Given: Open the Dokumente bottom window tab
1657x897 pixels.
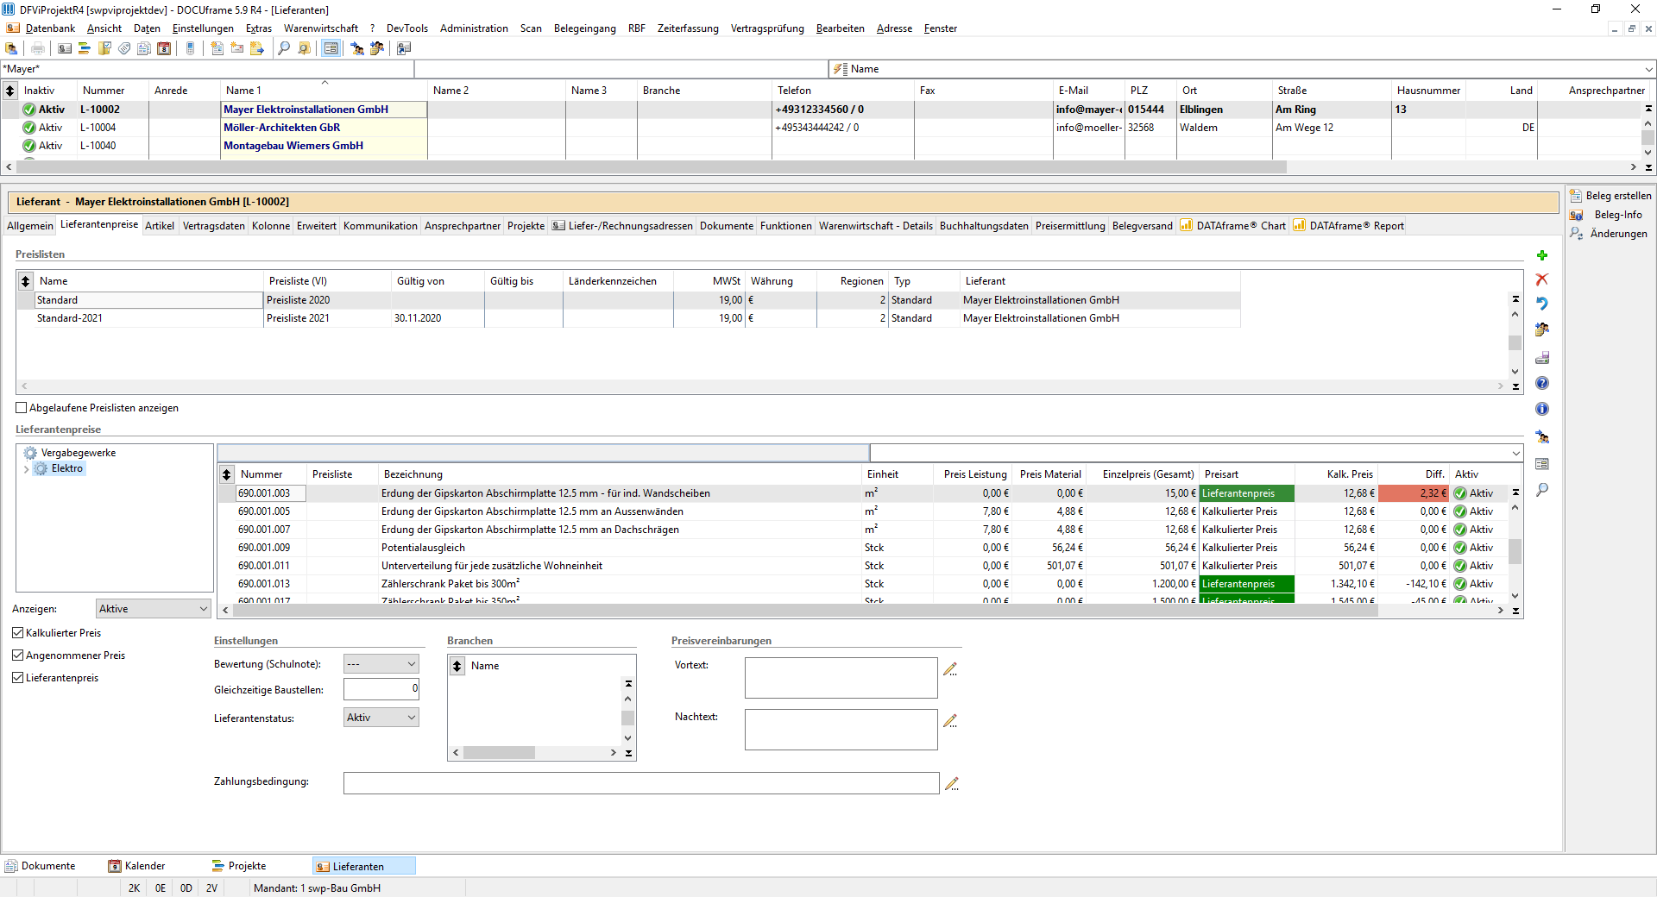Looking at the screenshot, I should pyautogui.click(x=41, y=866).
